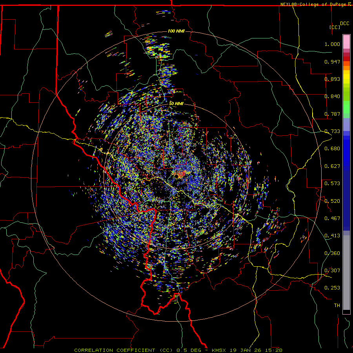Screen dimensions: 353x353
Task: Click the DCC product label
Action: click(x=344, y=24)
